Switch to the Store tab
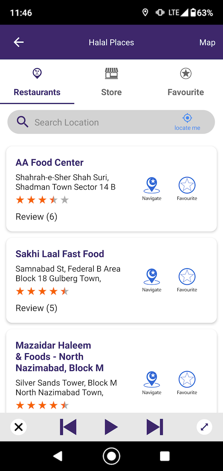 point(111,82)
